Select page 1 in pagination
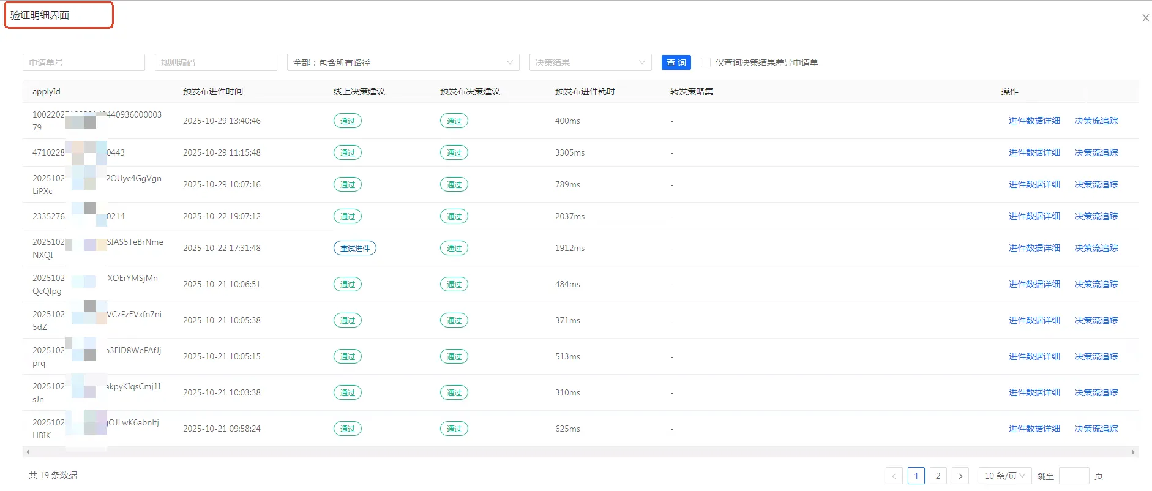Screen dimensions: 1152x491 coord(916,476)
